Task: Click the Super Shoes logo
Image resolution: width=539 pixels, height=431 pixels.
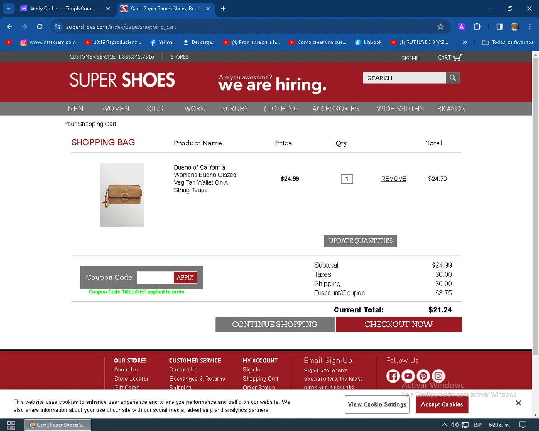Action: click(122, 80)
